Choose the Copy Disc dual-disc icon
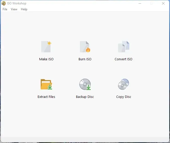This screenshot has width=170, height=143. [123, 84]
